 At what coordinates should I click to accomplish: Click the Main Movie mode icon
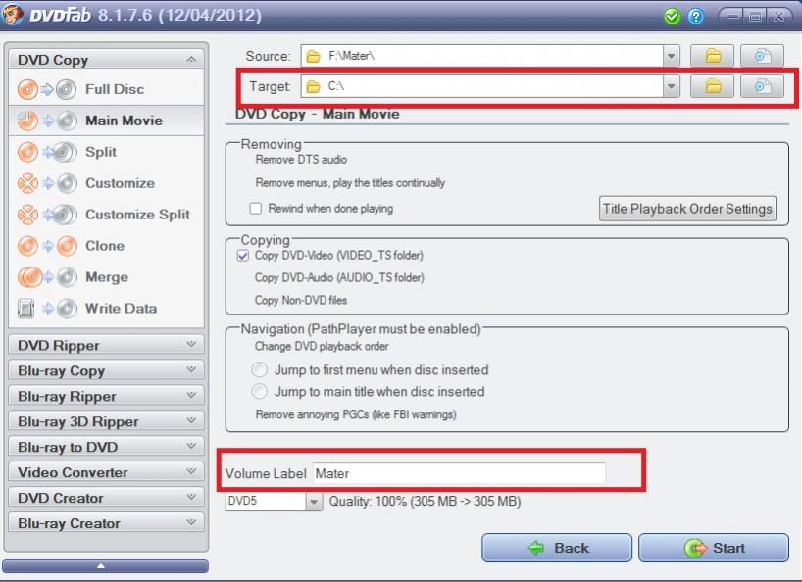point(47,121)
